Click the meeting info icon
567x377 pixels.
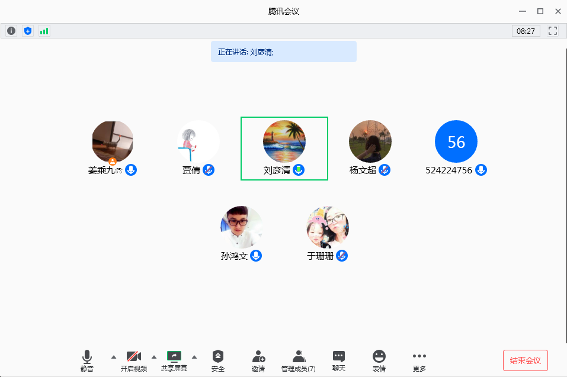point(11,31)
